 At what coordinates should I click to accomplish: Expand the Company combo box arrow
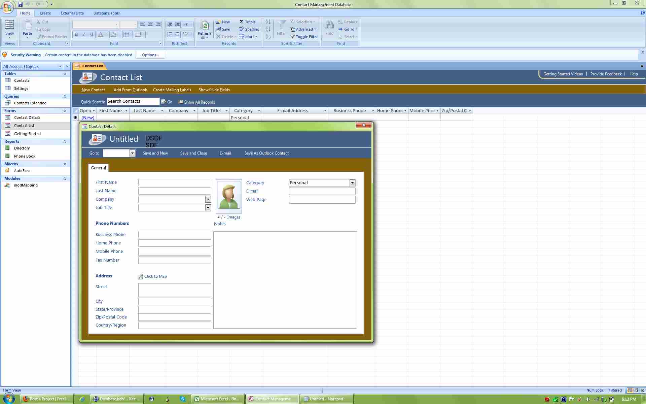pos(208,199)
